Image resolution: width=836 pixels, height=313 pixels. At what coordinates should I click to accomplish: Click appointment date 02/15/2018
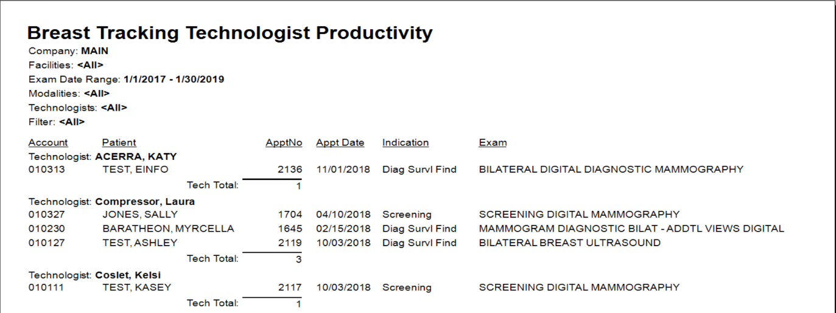(x=343, y=229)
